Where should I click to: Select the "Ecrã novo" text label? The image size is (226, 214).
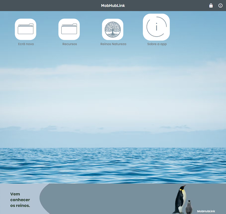26,44
